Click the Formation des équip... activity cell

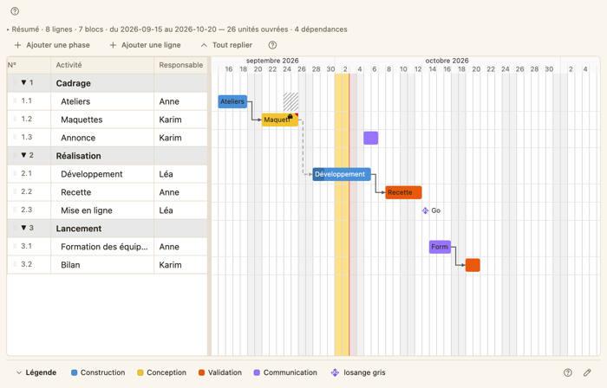102,247
